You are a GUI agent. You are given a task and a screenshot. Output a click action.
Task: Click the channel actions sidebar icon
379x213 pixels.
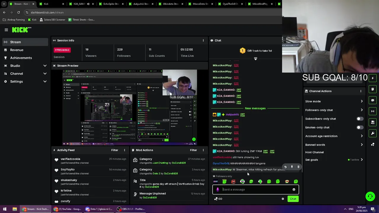point(372,122)
